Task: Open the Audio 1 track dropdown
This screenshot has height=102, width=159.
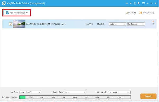Action: pyautogui.click(x=117, y=24)
